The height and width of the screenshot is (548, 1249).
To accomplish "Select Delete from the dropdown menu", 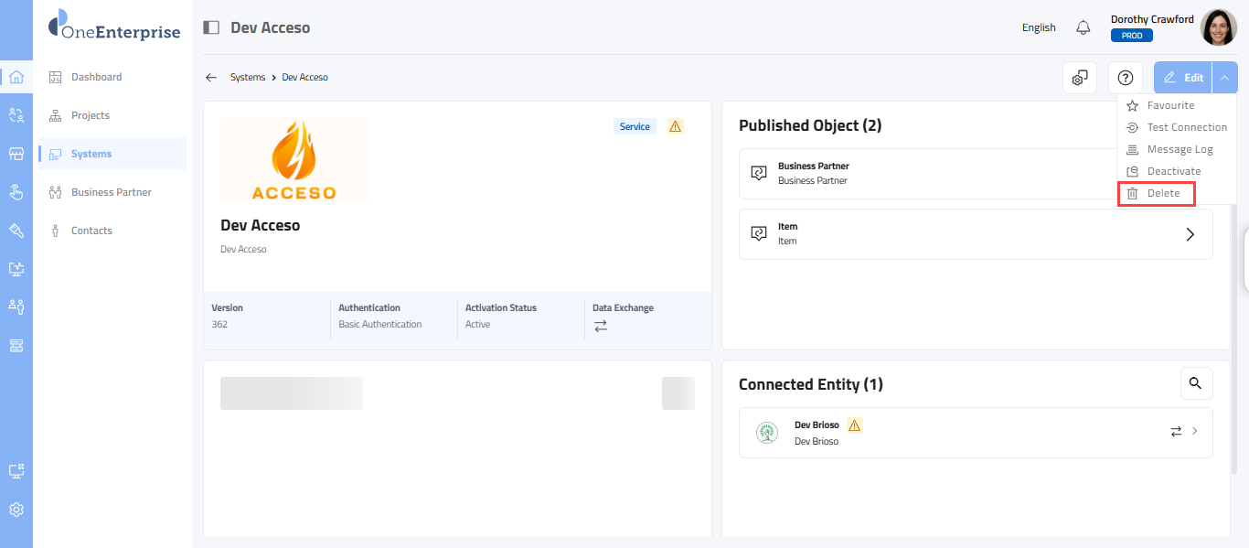I will [1162, 194].
